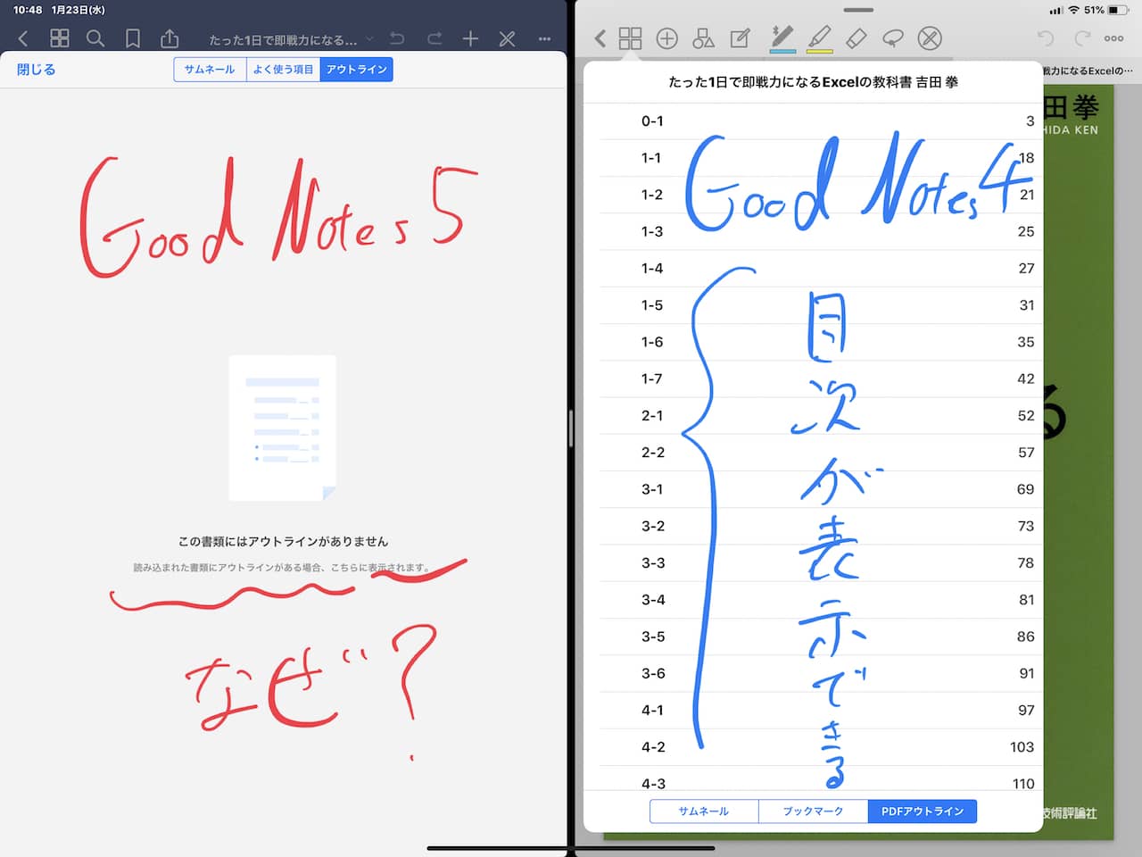Screen dimensions: 1142x857
Task: Redo in GoodNotes 5 toolbar
Action: pos(434,38)
